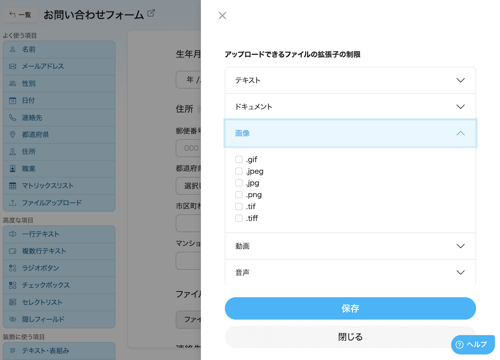Open the 音声 extensions section
The image size is (500, 360).
coord(350,272)
